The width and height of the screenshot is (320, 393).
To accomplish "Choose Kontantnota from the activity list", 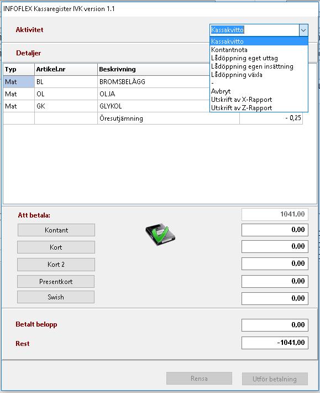I will pos(259,50).
